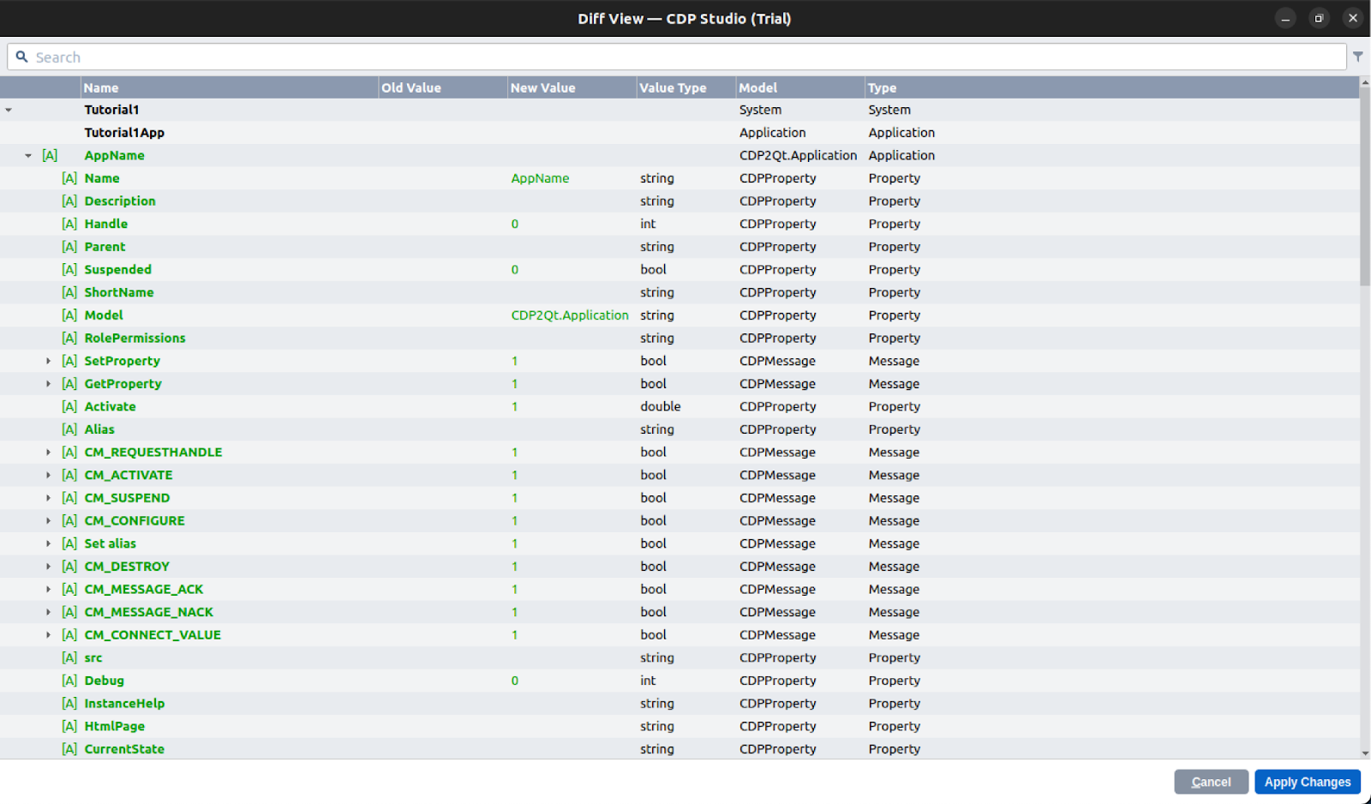This screenshot has height=804, width=1371.
Task: Sort by the New Value column header
Action: (x=572, y=87)
